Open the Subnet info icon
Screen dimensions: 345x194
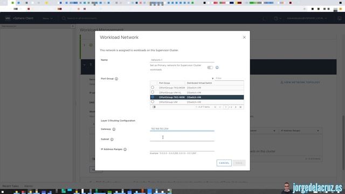pyautogui.click(x=112, y=140)
